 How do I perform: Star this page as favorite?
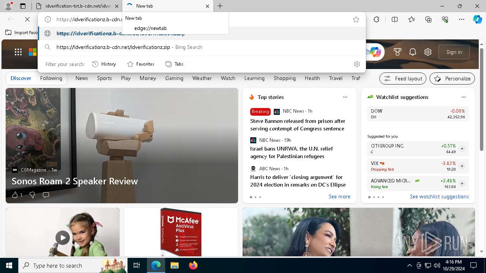pos(356,19)
